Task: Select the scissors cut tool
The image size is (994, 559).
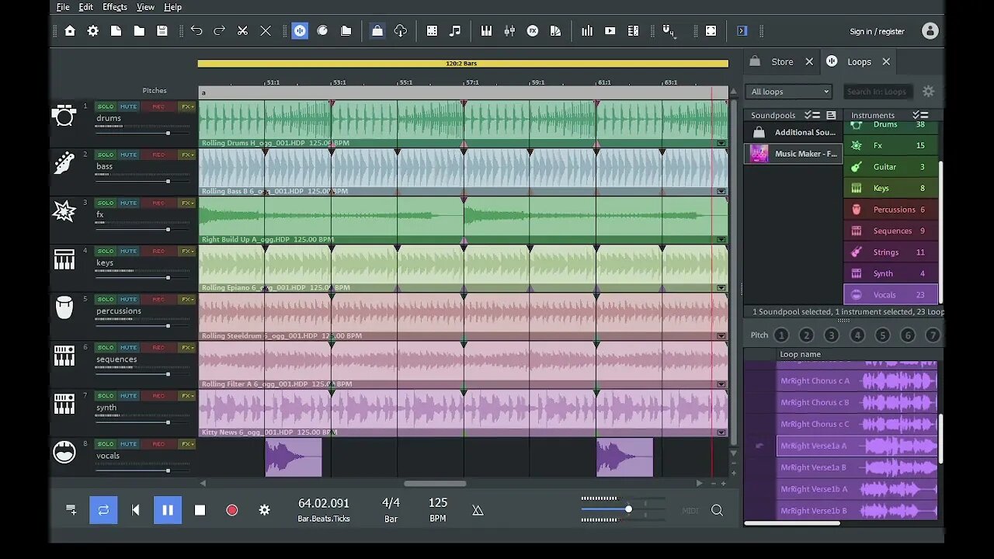Action: pyautogui.click(x=242, y=31)
